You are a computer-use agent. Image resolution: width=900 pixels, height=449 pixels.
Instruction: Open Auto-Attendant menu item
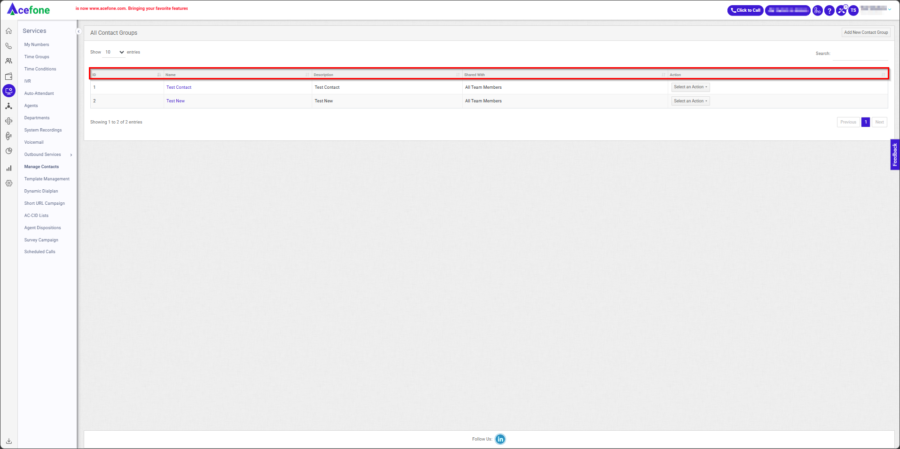pyautogui.click(x=39, y=93)
